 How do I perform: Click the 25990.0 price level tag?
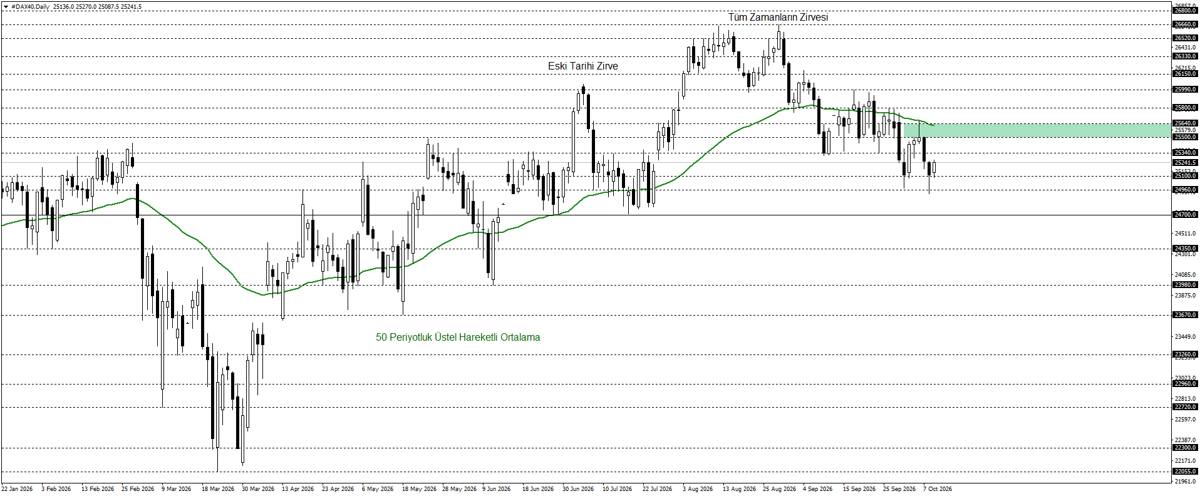click(1185, 90)
